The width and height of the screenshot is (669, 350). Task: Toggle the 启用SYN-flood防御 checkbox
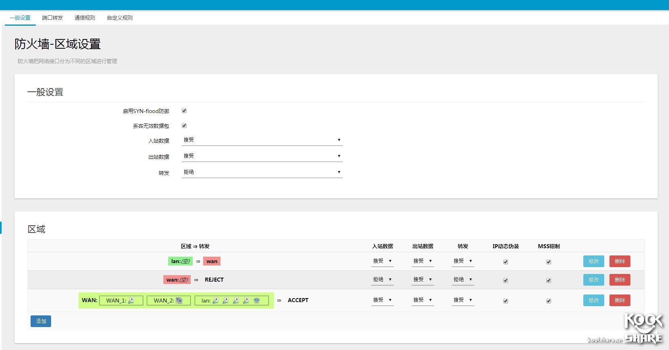184,111
